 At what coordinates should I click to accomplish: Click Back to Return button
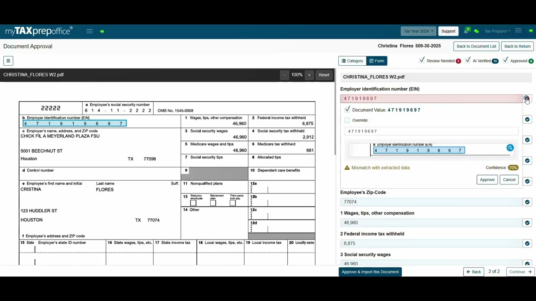(518, 46)
